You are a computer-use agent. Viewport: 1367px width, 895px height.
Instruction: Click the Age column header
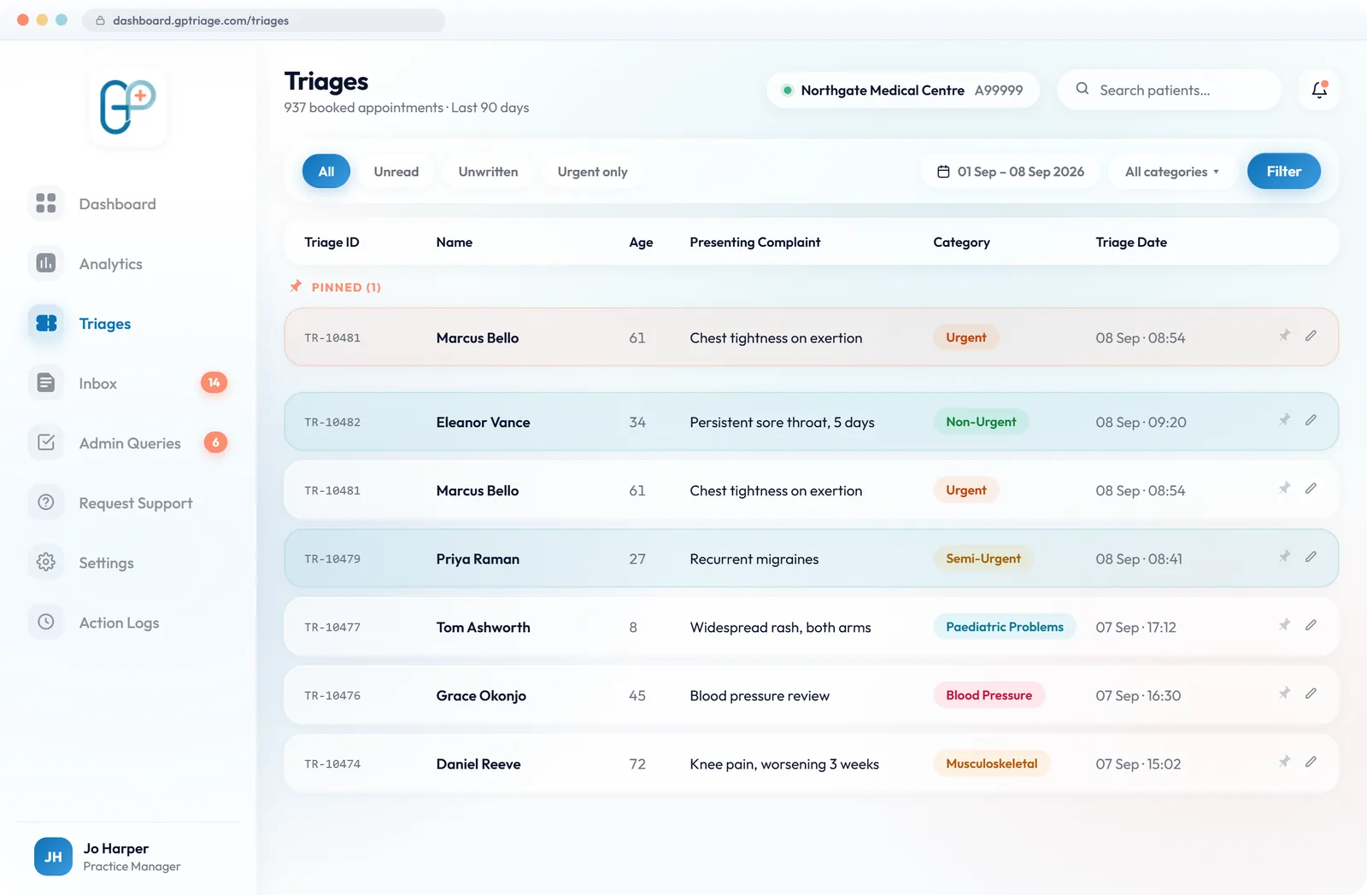point(641,243)
